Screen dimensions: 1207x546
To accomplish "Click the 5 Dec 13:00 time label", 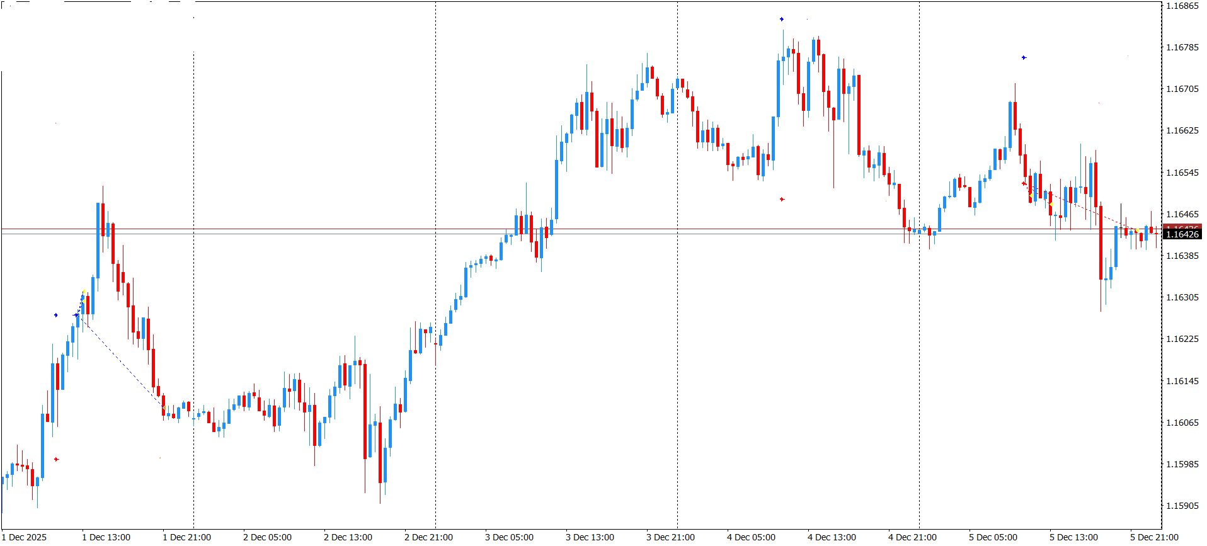I will pyautogui.click(x=1074, y=537).
